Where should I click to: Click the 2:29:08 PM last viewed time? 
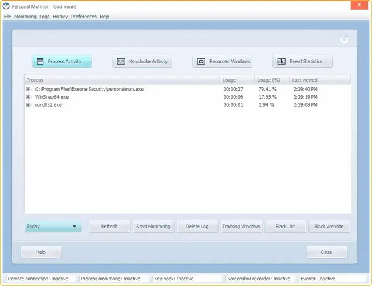tap(306, 105)
